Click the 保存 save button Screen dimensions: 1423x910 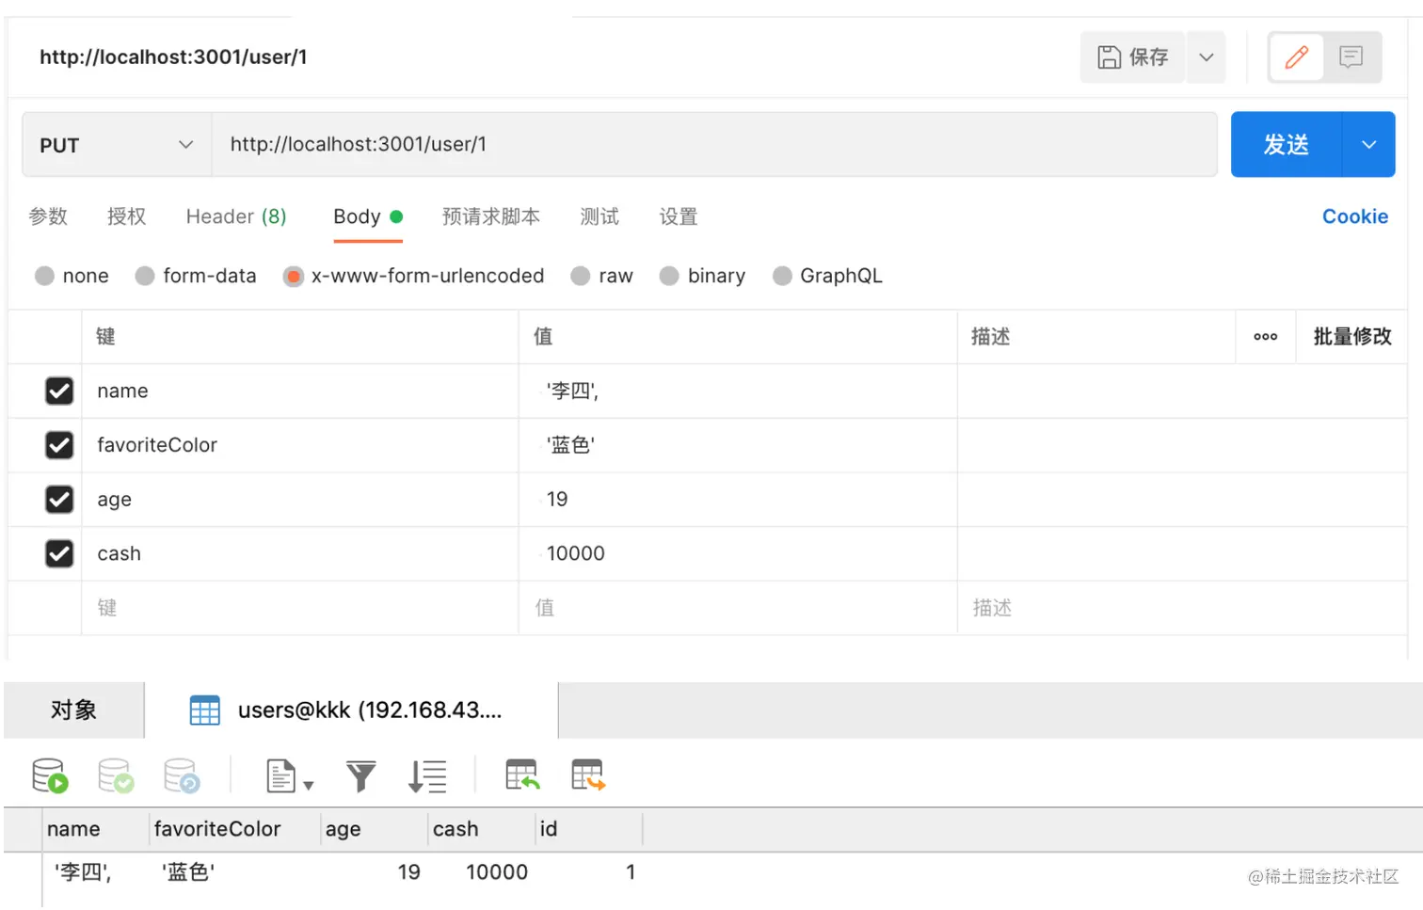(x=1133, y=57)
